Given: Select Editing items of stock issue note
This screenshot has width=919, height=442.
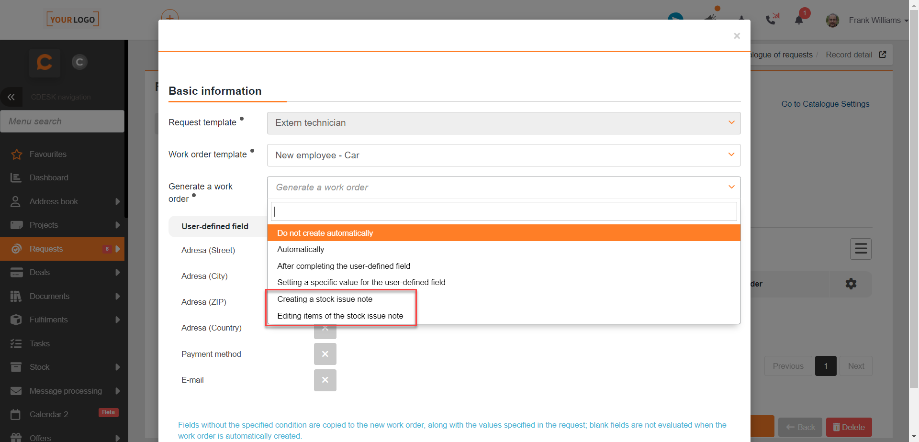Looking at the screenshot, I should point(504,316).
